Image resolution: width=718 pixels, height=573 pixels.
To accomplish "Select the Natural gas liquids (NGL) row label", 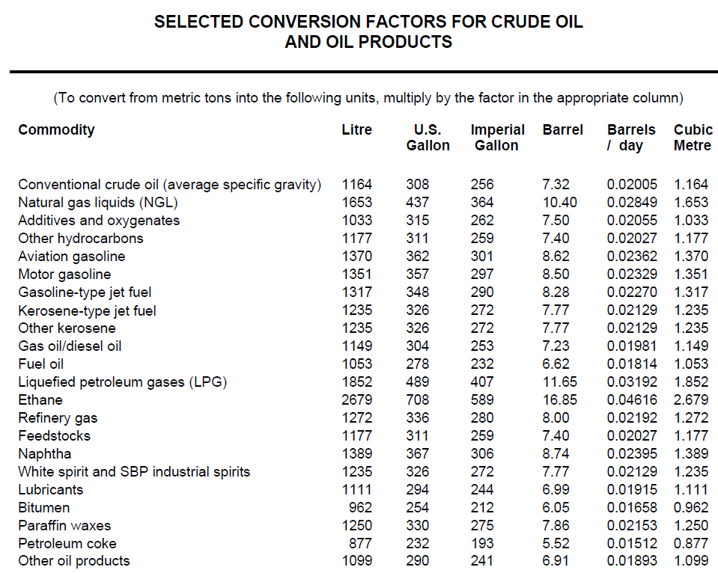I will (98, 202).
